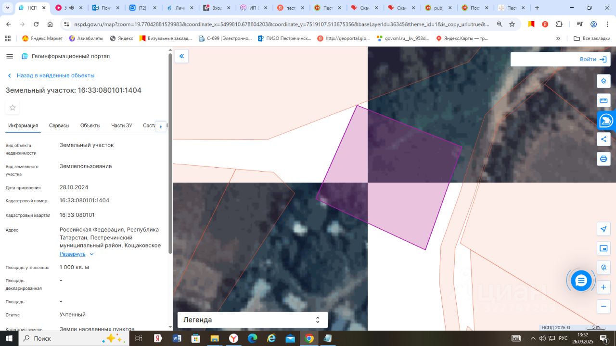Viewport: 616px width, 346px height.
Task: Open Word from the taskbar
Action: point(177,338)
